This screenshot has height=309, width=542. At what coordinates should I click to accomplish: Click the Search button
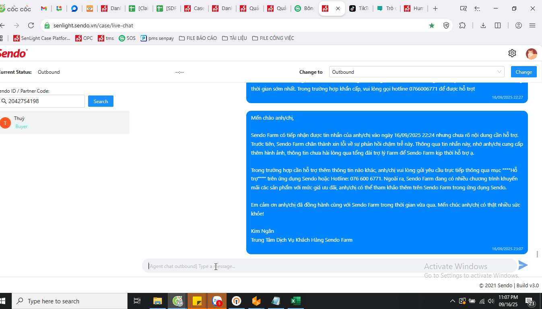point(101,101)
